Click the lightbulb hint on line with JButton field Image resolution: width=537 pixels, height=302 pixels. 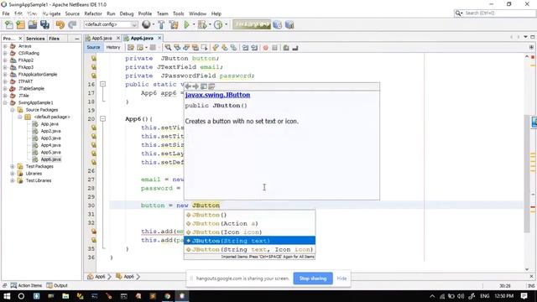click(93, 58)
